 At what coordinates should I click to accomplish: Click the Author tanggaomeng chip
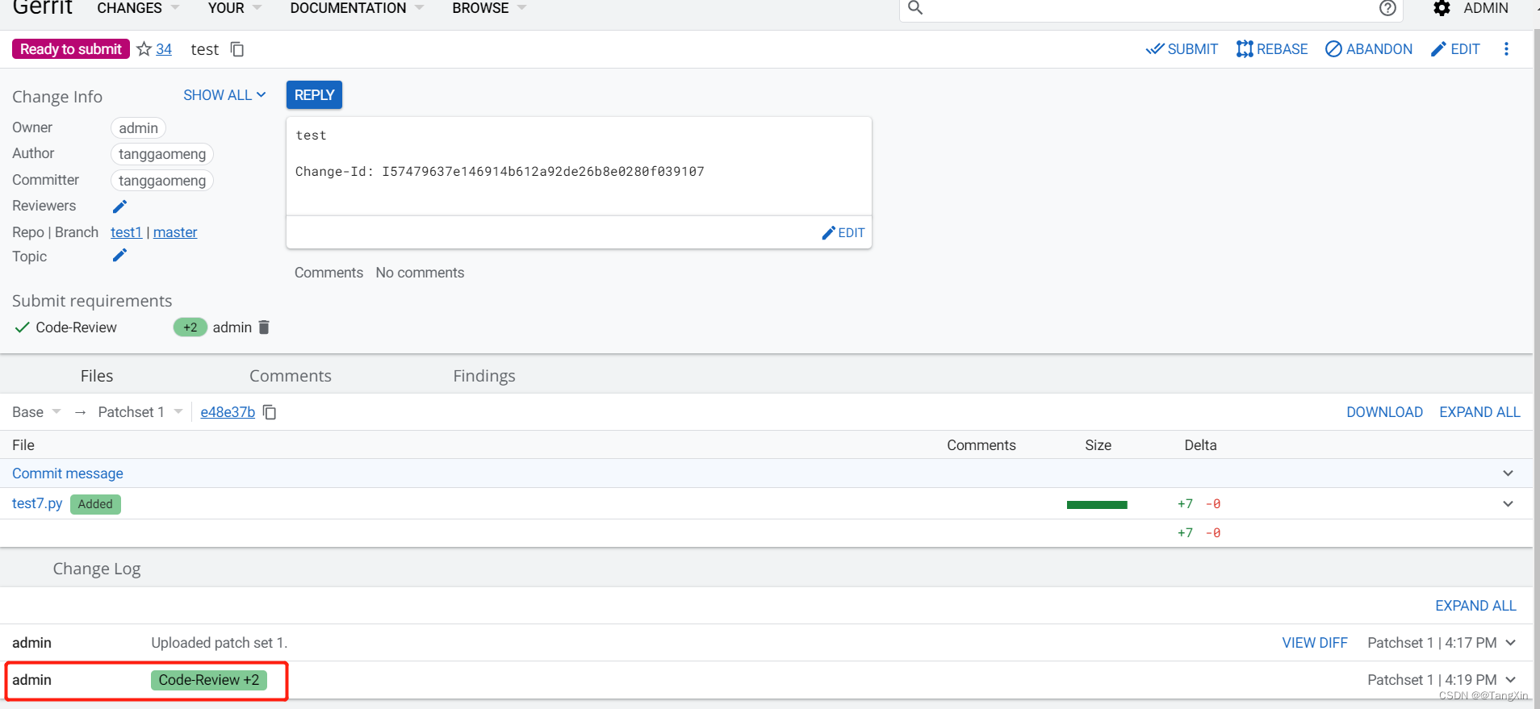click(x=162, y=154)
